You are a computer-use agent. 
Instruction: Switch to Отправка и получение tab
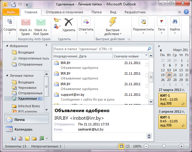click(64, 12)
